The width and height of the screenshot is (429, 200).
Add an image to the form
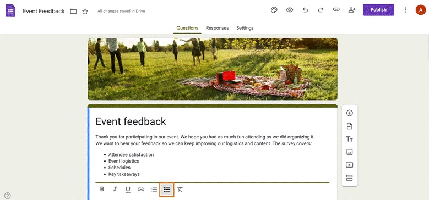pos(349,152)
